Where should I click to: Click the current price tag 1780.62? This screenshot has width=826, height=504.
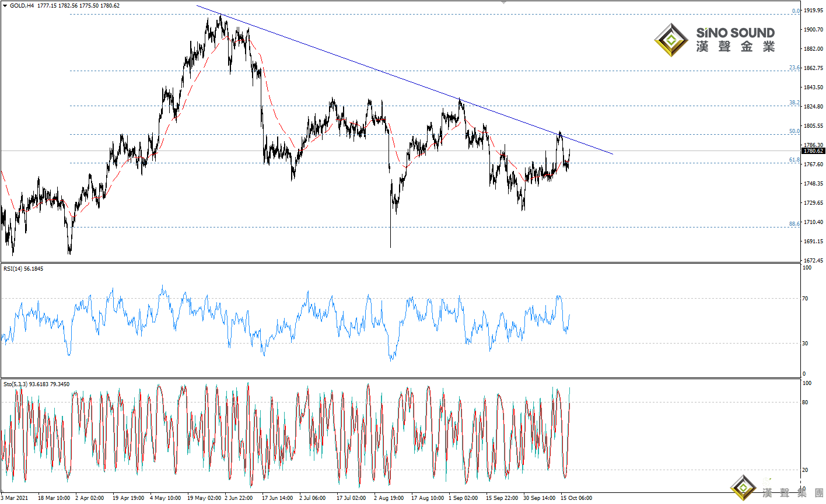[813, 151]
